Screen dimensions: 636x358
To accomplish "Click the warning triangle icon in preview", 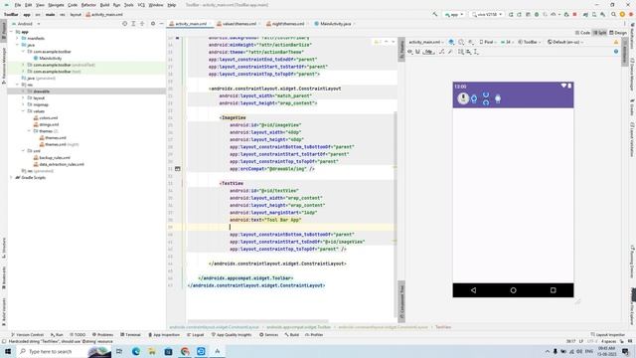I will (x=616, y=42).
